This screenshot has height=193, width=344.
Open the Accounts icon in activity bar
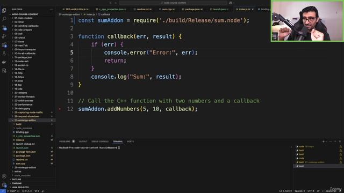tap(4, 176)
